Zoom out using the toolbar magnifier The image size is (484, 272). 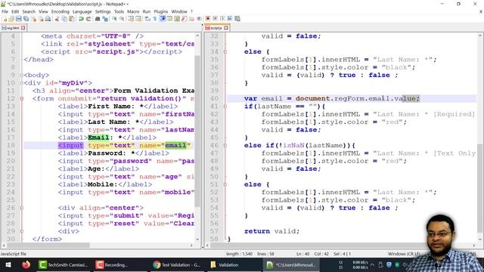(122, 19)
